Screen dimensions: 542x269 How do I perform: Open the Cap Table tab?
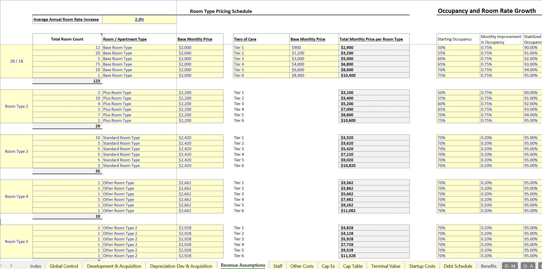[353, 266]
